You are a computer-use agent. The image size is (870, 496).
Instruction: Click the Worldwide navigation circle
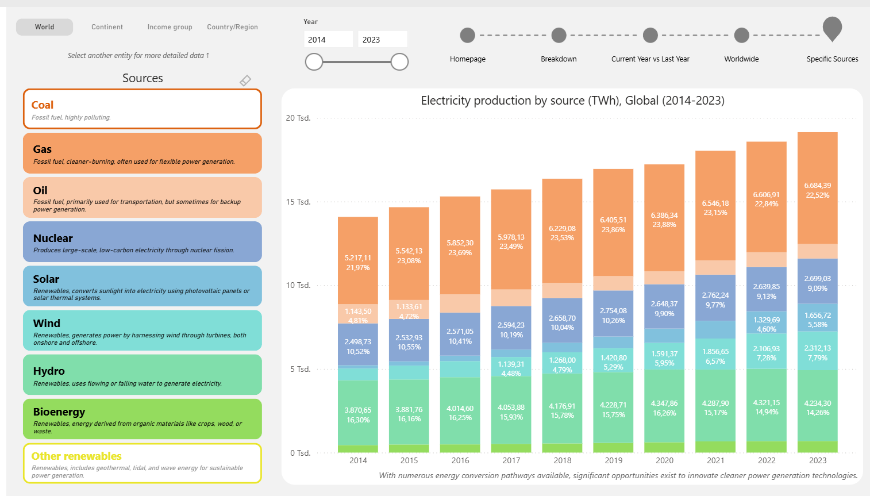coord(741,36)
